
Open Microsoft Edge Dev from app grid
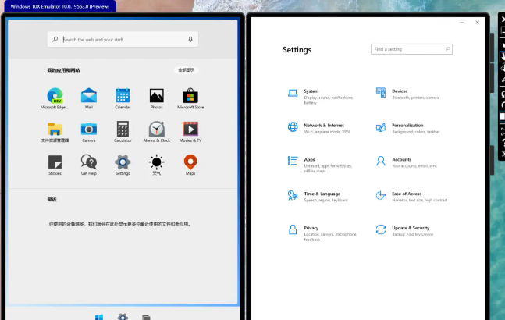point(55,96)
